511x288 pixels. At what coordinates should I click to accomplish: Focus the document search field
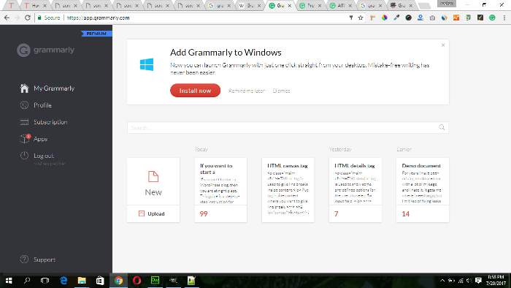pos(288,127)
